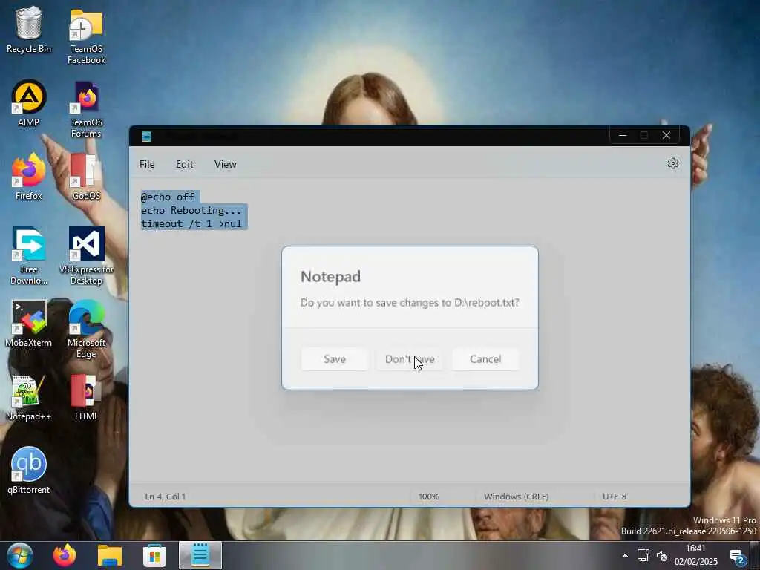Click the '@echo off' text line

pos(168,197)
